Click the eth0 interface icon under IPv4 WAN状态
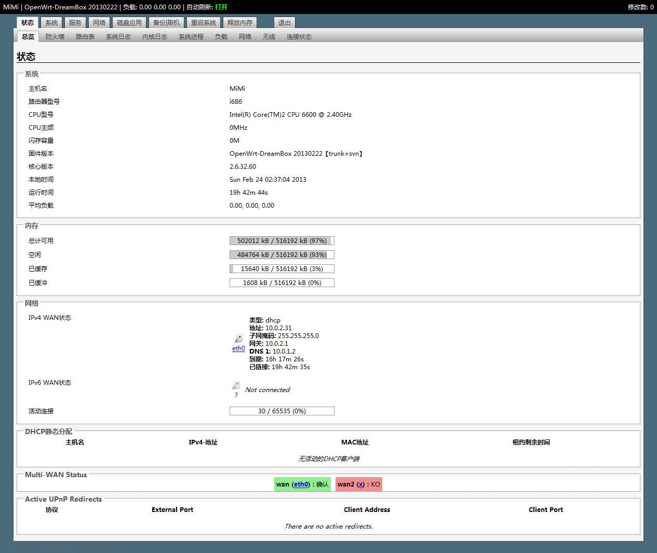 click(238, 339)
